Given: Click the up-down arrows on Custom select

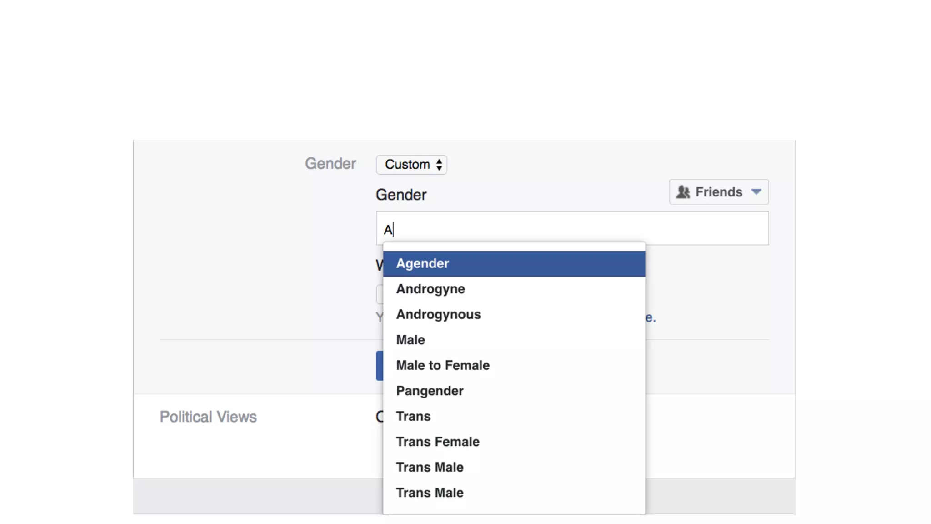Looking at the screenshot, I should 439,165.
